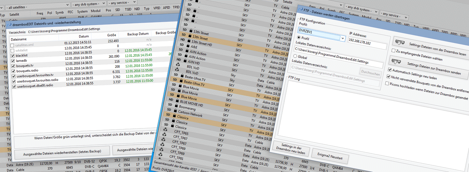Click the HD icon of BLUE MOVIE HD
The width and height of the screenshot is (469, 172).
[x=171, y=101]
